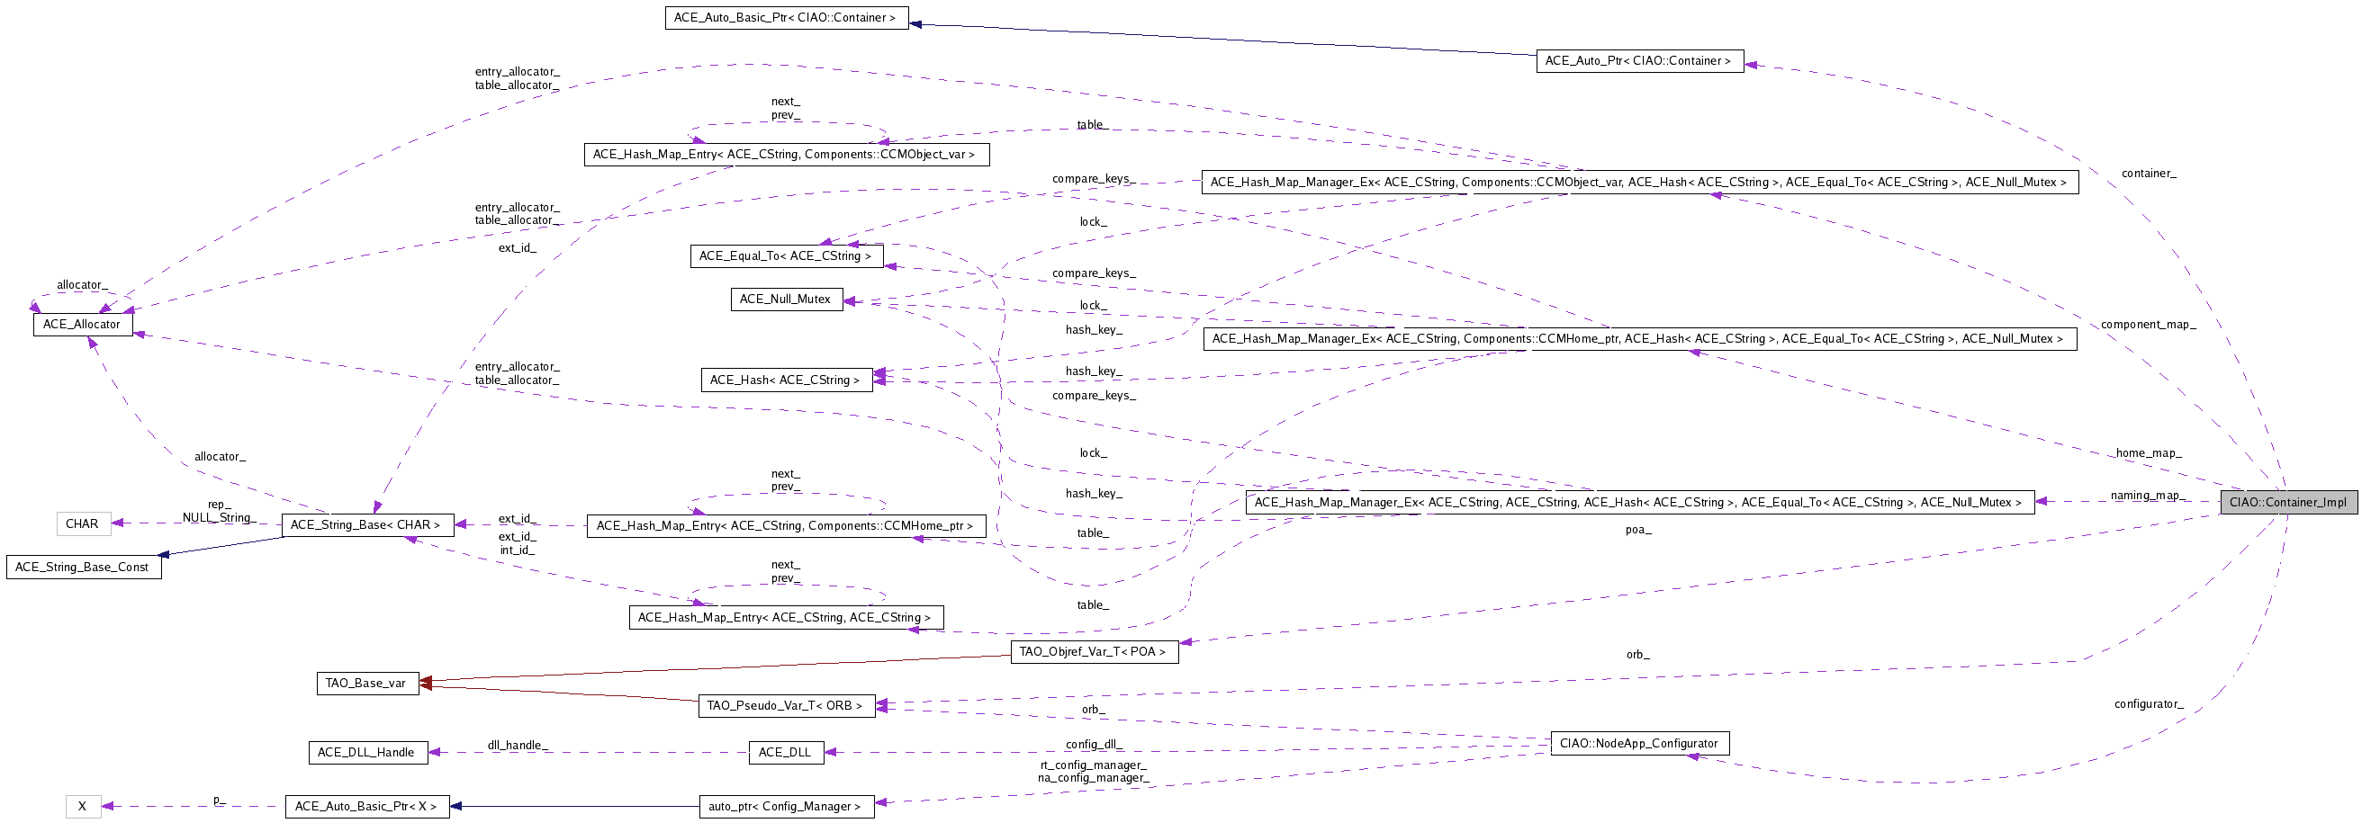Click the p_ edge label near X
This screenshot has width=2362, height=832.
point(219,800)
